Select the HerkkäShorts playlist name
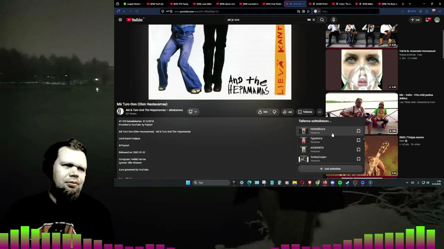444x249 pixels. (x=318, y=129)
